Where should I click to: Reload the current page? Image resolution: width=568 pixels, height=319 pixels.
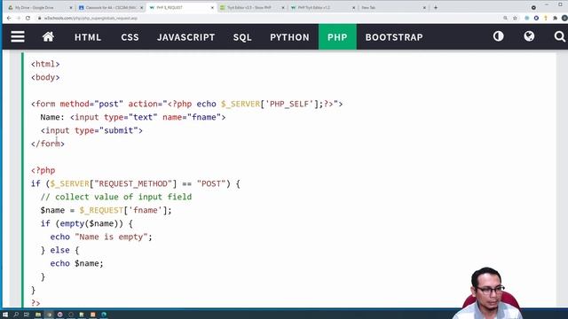(x=28, y=18)
